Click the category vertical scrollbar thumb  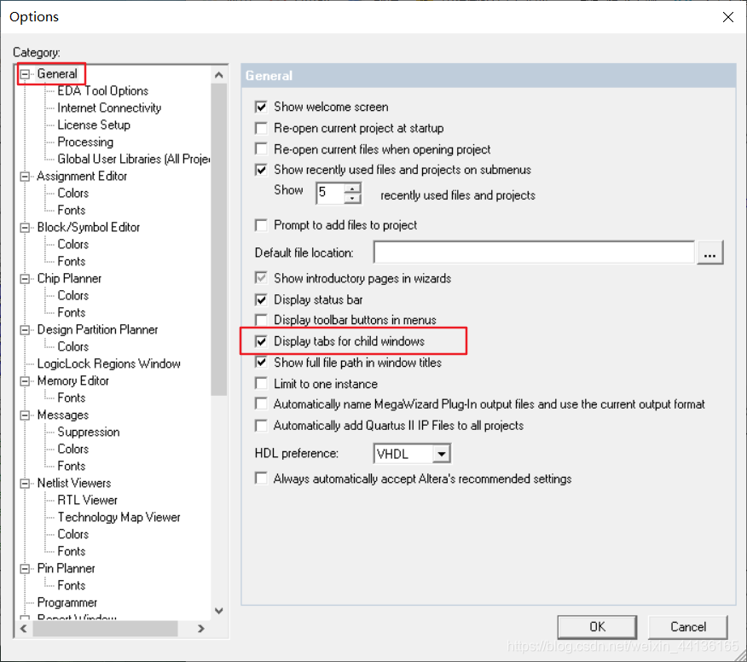coord(218,240)
